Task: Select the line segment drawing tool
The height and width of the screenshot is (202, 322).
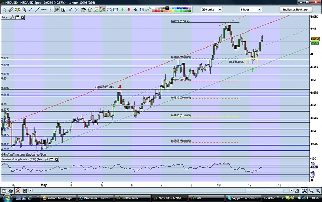Action: [x=30, y=10]
